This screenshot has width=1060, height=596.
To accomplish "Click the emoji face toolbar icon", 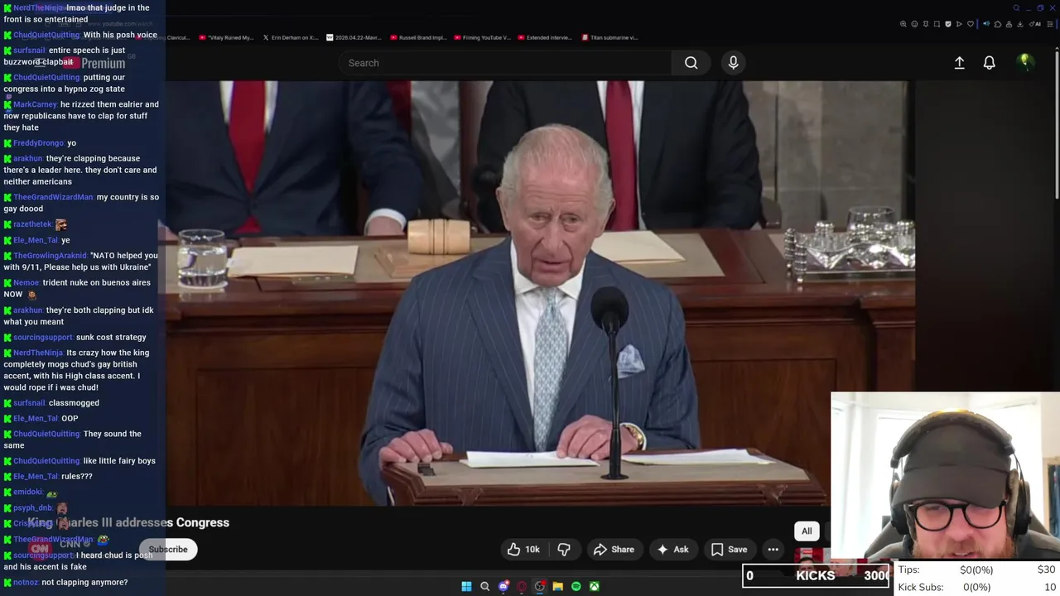I will point(914,24).
